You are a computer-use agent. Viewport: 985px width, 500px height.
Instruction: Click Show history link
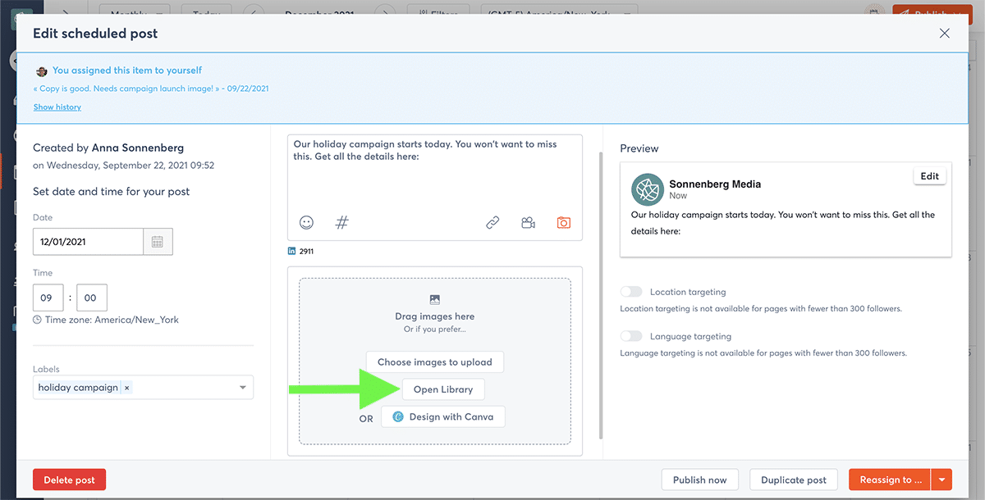[x=57, y=107]
